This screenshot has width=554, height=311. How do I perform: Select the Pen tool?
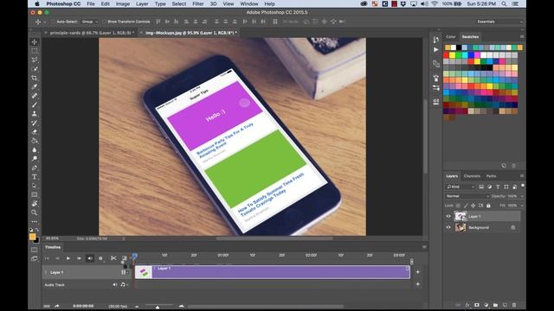click(x=35, y=168)
